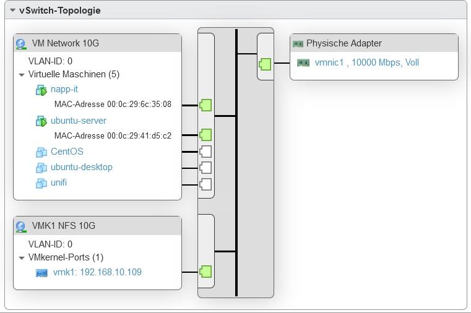Click the vmk1 VMkernel adapter icon
The height and width of the screenshot is (313, 471).
[42, 273]
